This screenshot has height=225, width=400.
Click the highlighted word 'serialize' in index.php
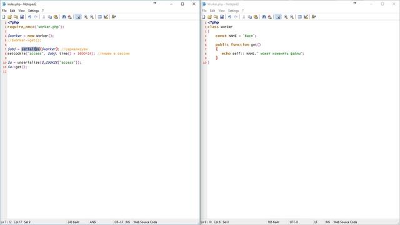(31, 49)
